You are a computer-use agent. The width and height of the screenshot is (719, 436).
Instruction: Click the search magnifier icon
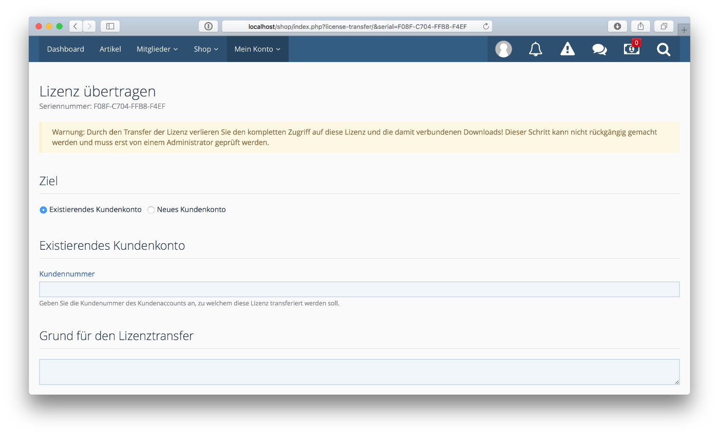tap(664, 49)
